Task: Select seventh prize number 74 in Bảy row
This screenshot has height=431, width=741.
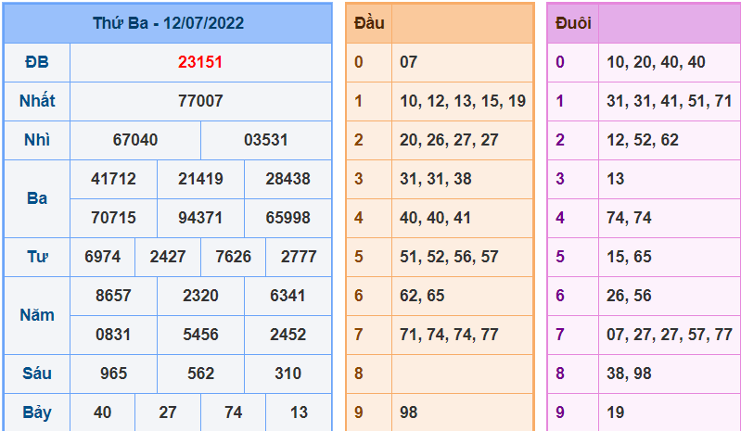Action: pos(234,413)
